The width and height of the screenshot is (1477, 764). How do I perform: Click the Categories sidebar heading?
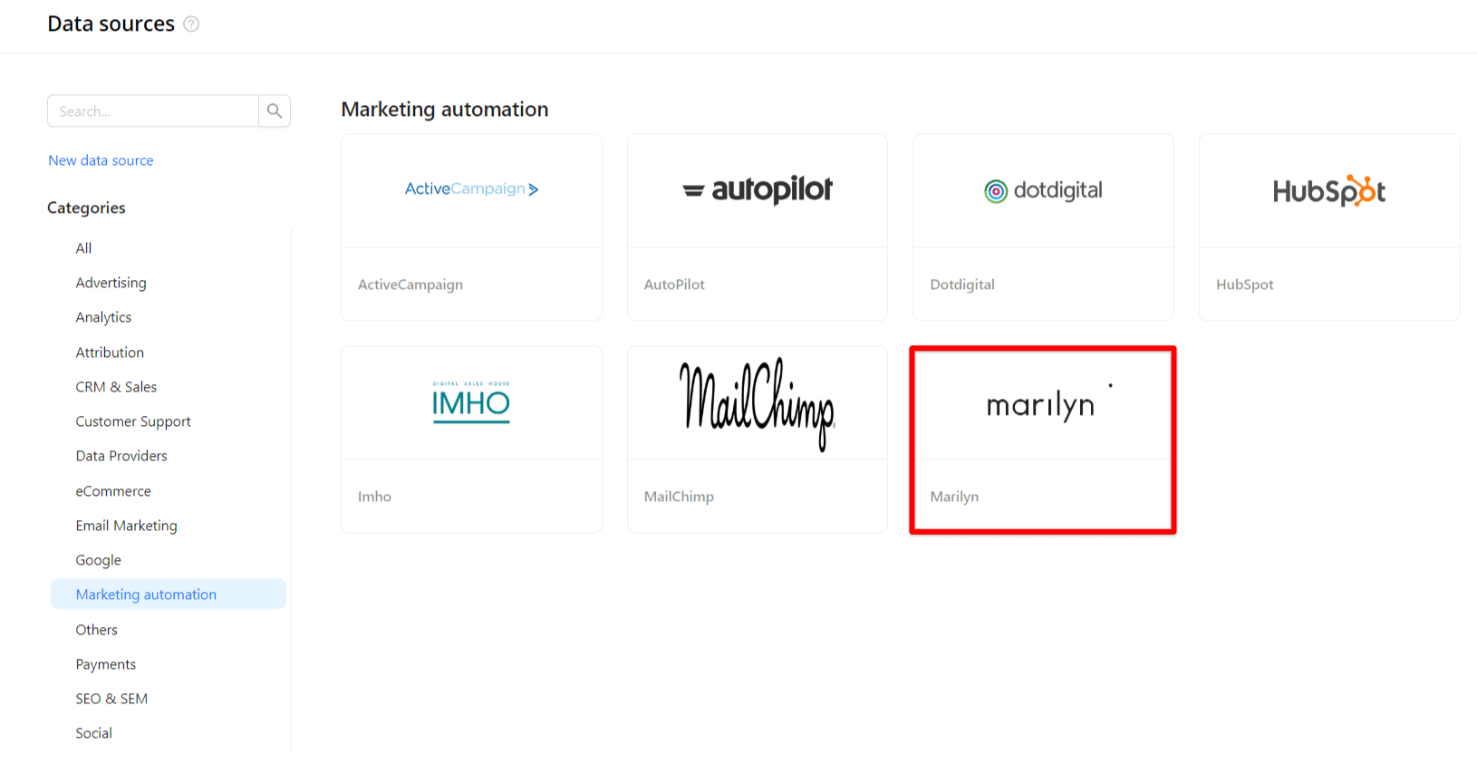pyautogui.click(x=86, y=208)
